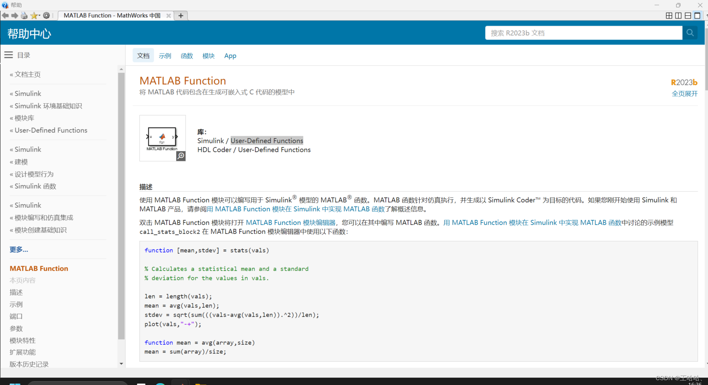Go forward using the forward arrow
Screen dimensions: 708x385
click(14, 16)
